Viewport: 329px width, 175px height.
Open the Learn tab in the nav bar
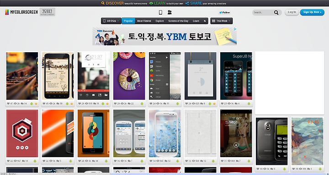(x=196, y=21)
